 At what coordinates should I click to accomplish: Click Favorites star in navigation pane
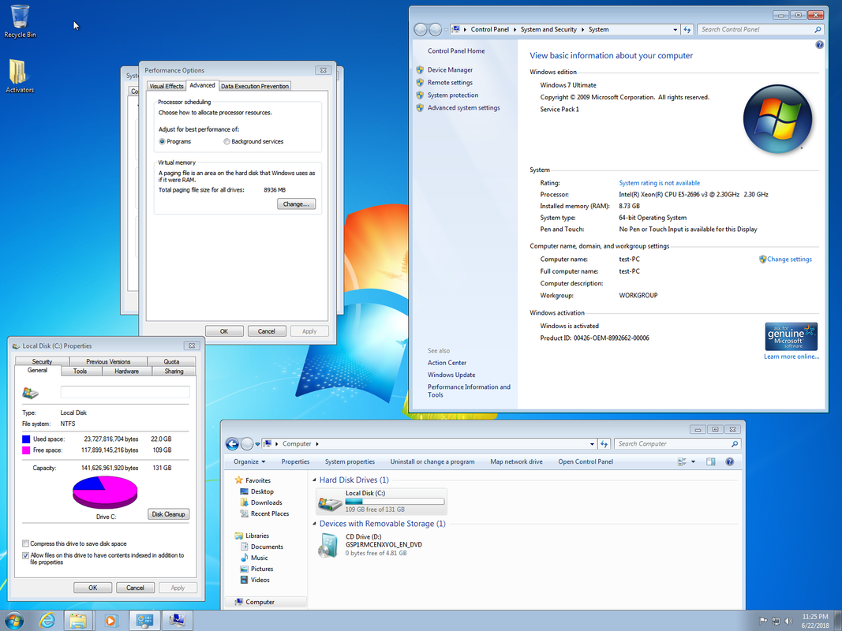[238, 480]
